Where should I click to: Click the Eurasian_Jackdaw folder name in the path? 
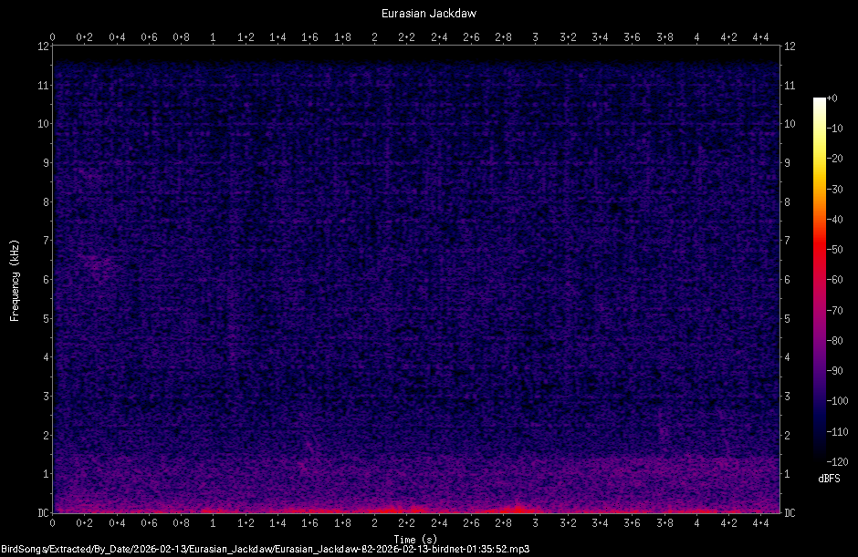[231, 550]
